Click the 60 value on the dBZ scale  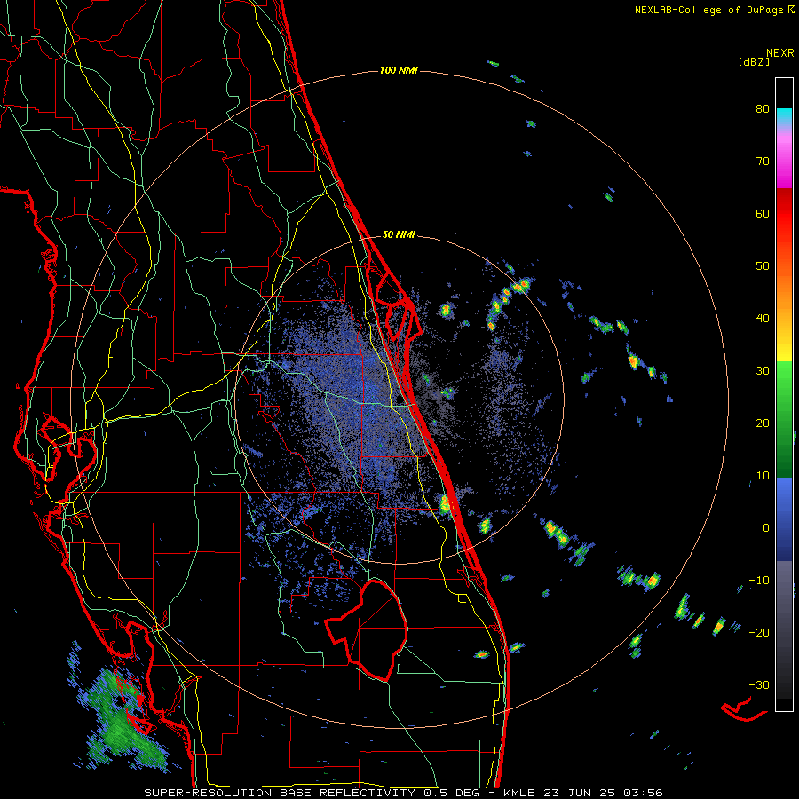pos(763,214)
